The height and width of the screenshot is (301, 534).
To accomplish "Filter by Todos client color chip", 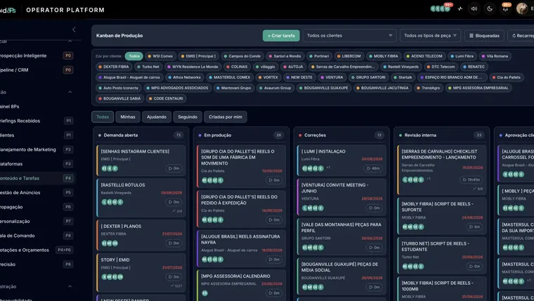I will (133, 56).
